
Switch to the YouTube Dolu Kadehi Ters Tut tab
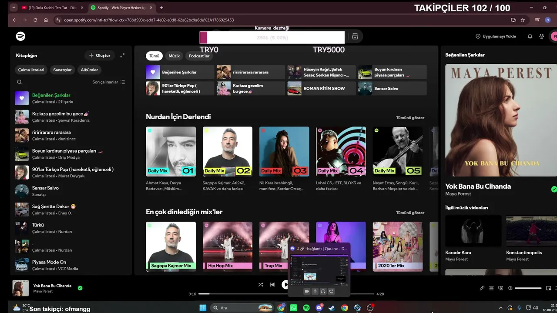(52, 7)
